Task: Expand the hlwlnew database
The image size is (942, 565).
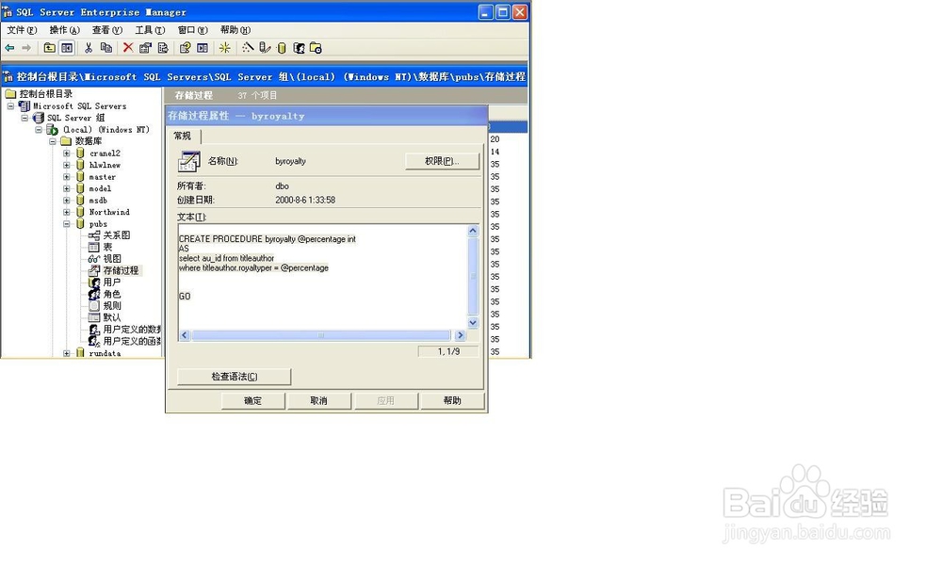Action: (66, 165)
